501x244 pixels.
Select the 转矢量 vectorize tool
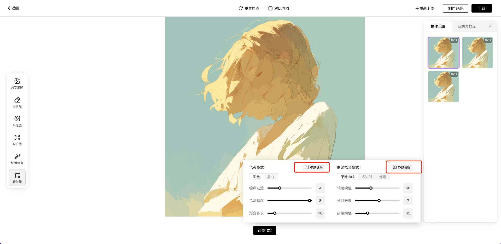(x=17, y=178)
